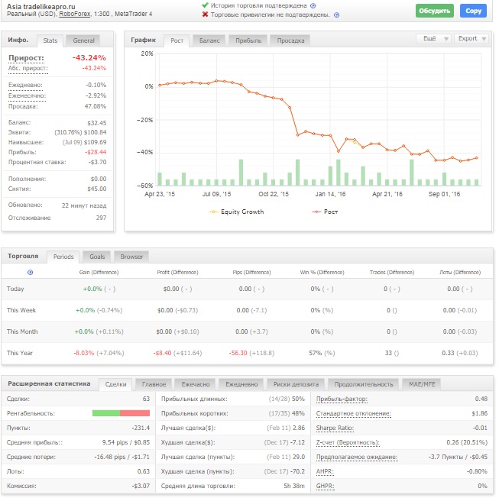Click the -8.03% gain value for This Year
499x498 pixels.
click(x=84, y=353)
